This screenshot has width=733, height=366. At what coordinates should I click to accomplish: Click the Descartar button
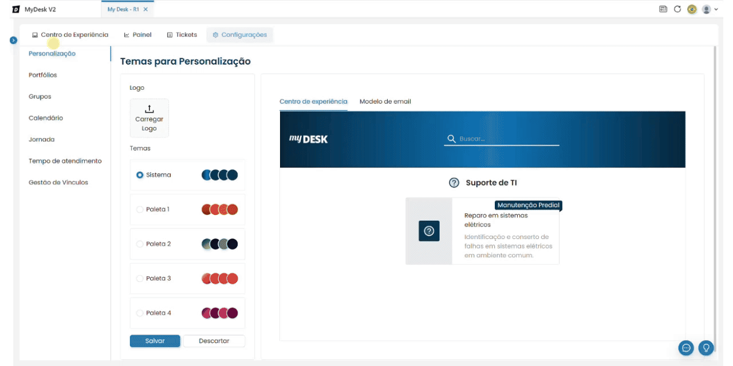(214, 341)
